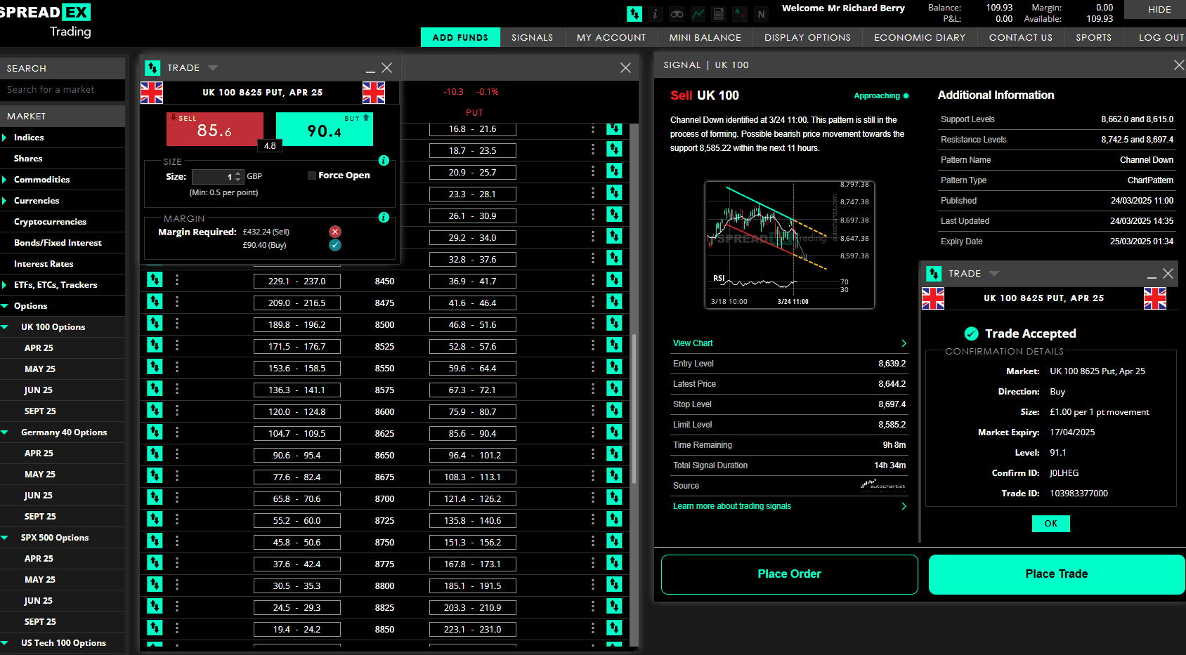Expand the Commodities market category

coord(5,180)
